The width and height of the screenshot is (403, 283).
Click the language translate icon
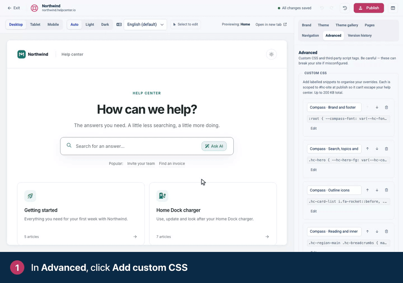pyautogui.click(x=119, y=24)
